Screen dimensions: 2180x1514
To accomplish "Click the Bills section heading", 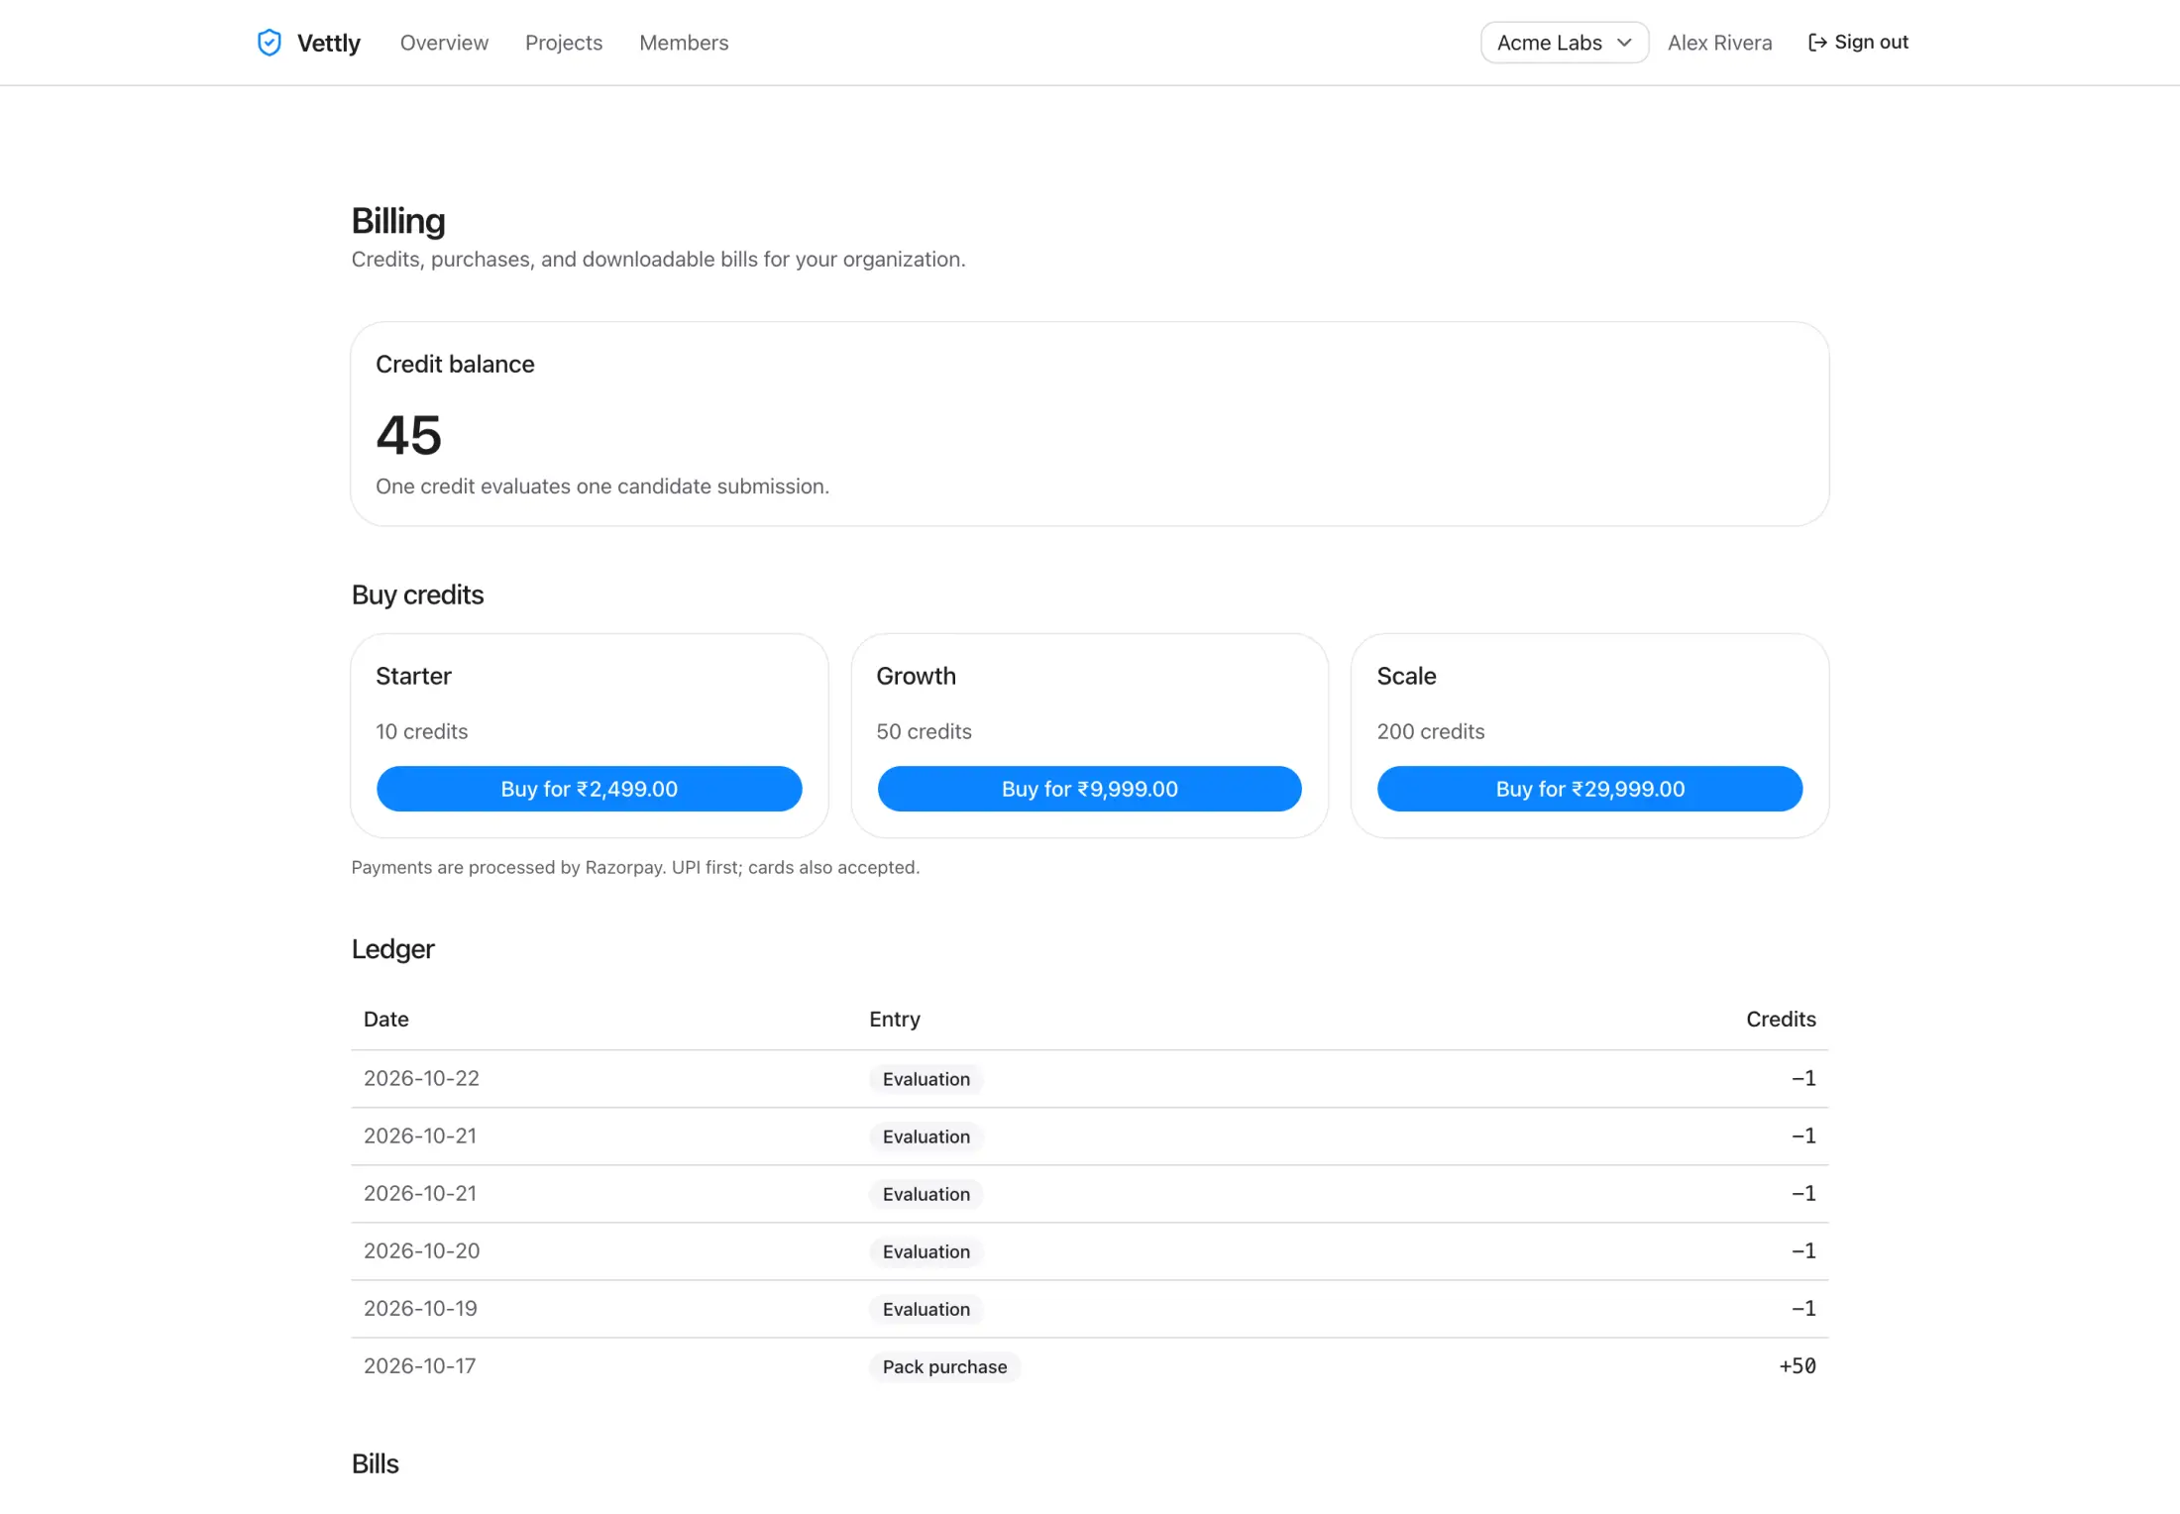I will pos(376,1463).
